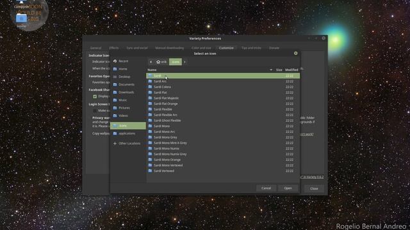Select the Sardi Mono Mint-X Grey folder
The height and width of the screenshot is (230, 410).
pos(223,143)
